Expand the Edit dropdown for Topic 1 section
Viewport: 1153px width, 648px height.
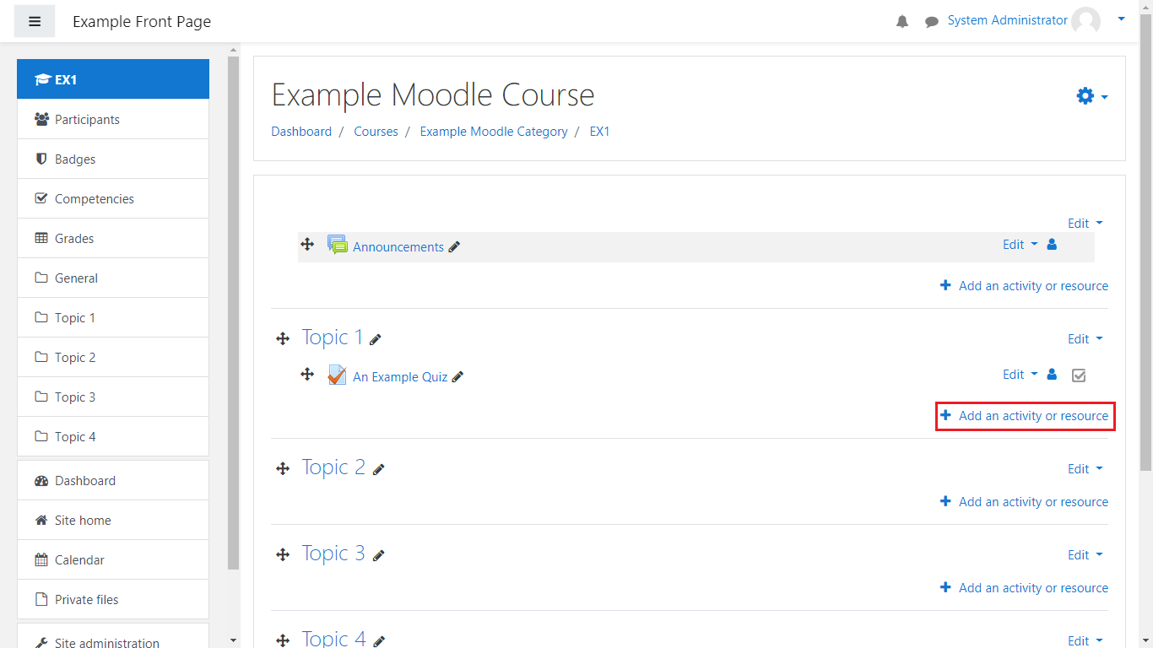click(1085, 339)
